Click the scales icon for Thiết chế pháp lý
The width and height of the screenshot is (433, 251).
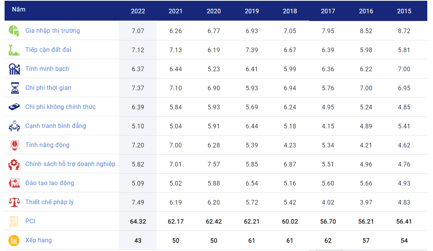point(14,202)
